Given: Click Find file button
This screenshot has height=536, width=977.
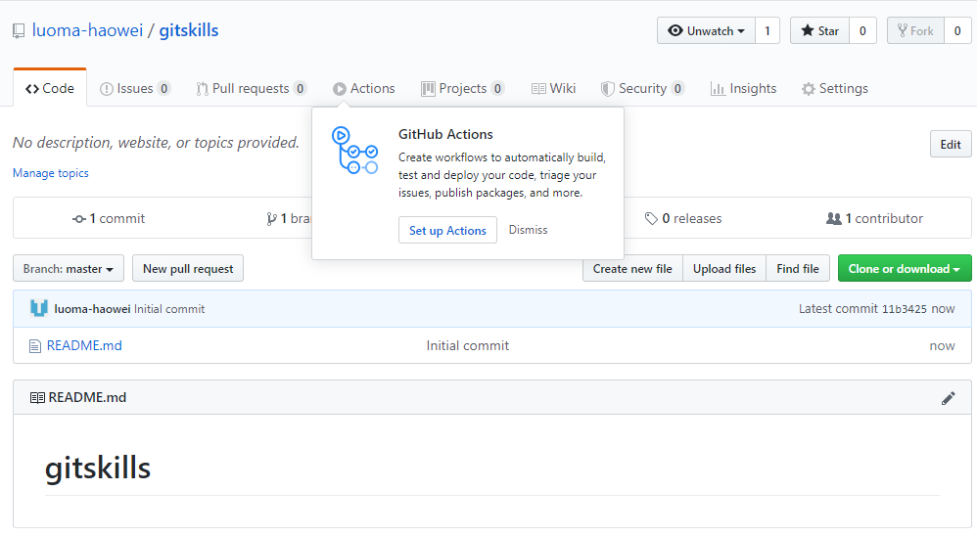Looking at the screenshot, I should [x=798, y=269].
